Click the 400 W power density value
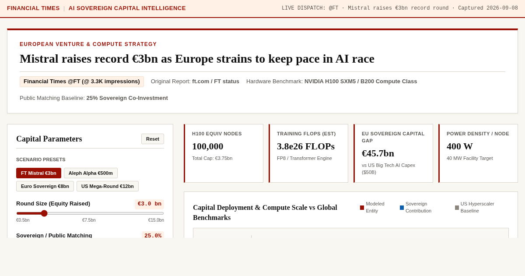This screenshot has height=276, width=525. (x=460, y=146)
